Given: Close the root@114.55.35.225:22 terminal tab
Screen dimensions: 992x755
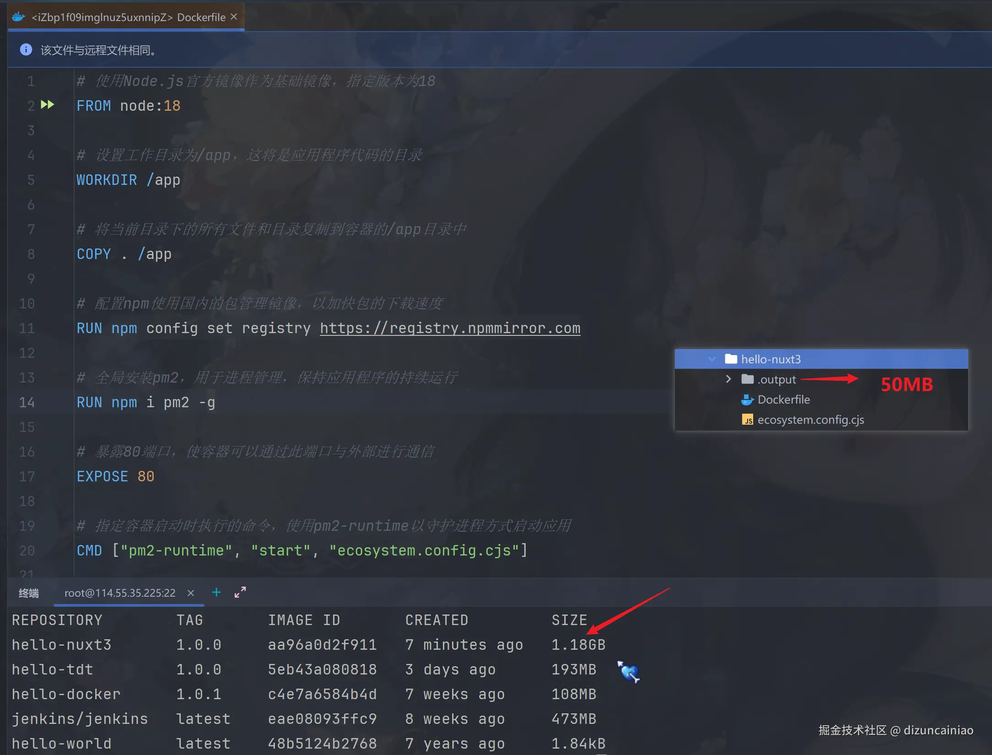Looking at the screenshot, I should click(x=191, y=593).
